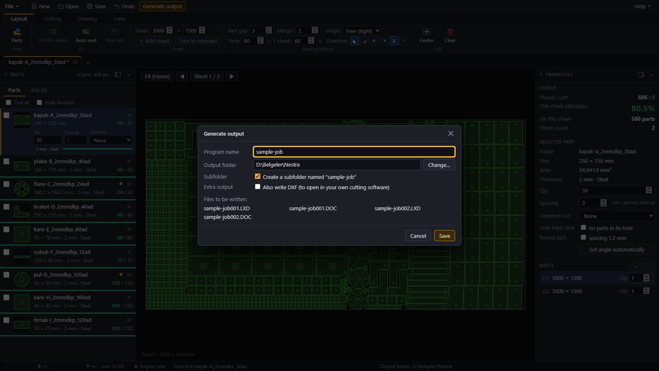
Task: Switch to the Cutting tab
Action: click(x=52, y=19)
